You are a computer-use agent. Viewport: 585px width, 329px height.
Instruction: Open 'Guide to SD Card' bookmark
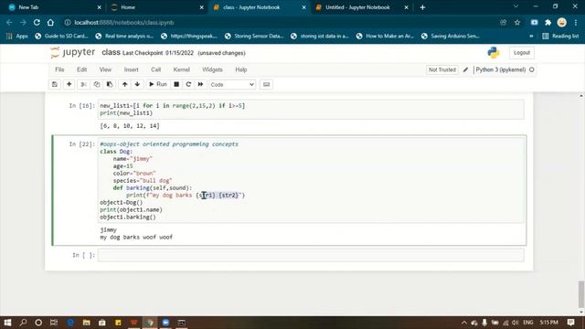pyautogui.click(x=61, y=37)
